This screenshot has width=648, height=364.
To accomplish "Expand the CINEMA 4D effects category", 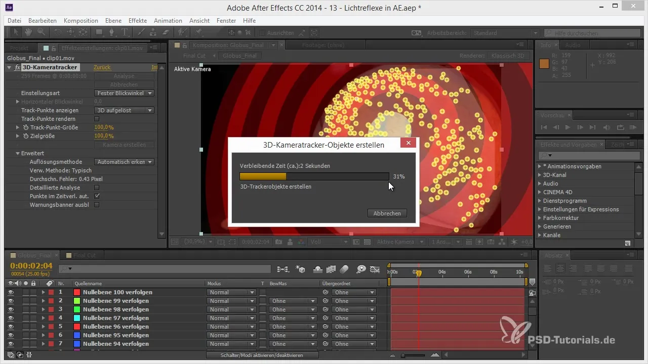I will click(x=539, y=192).
